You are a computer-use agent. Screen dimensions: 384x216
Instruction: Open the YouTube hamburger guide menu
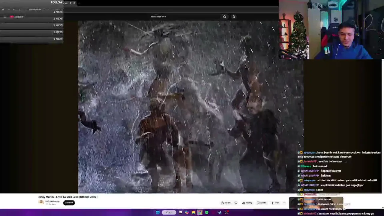click(5, 17)
